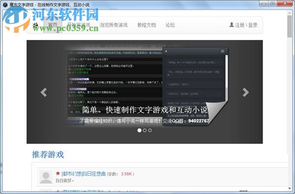Open the 论坛 forum link
This screenshot has width=295, height=194.
170,25
